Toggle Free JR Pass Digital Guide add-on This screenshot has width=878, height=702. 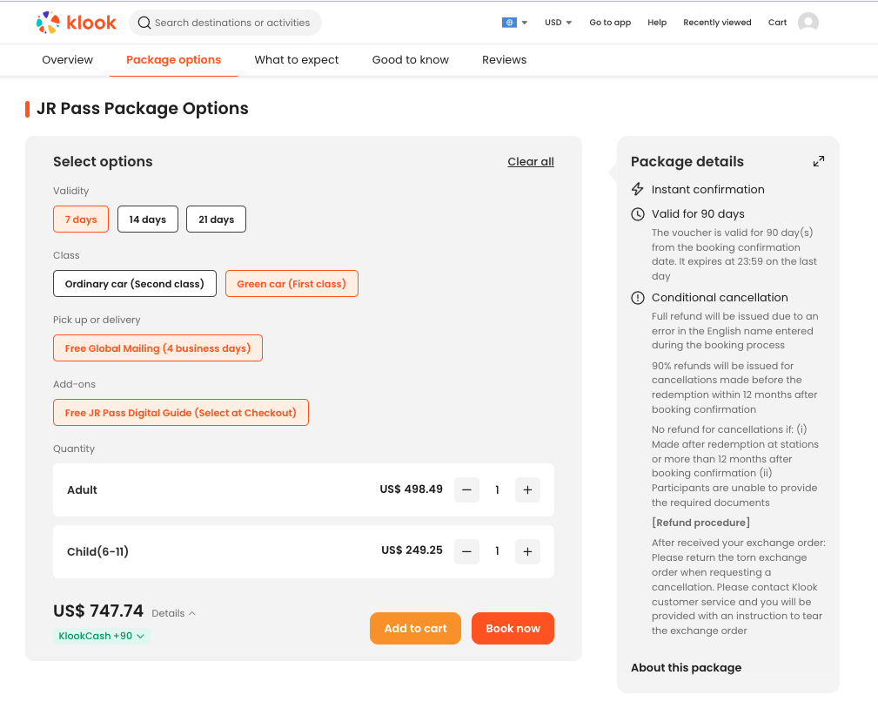click(181, 412)
